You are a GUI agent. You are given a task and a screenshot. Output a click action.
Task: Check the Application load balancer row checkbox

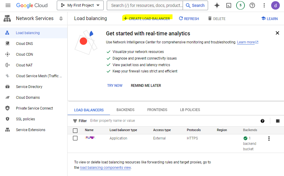click(x=75, y=138)
